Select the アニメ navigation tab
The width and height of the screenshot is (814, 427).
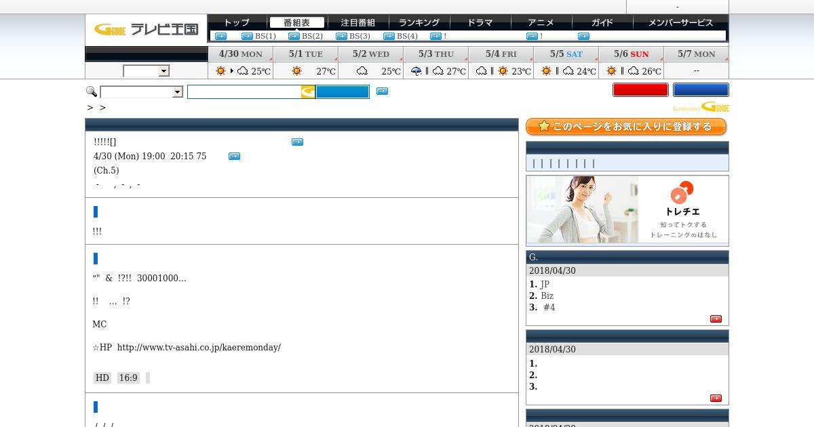(541, 22)
